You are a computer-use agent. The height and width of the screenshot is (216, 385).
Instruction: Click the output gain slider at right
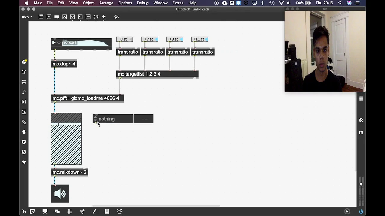(361, 191)
